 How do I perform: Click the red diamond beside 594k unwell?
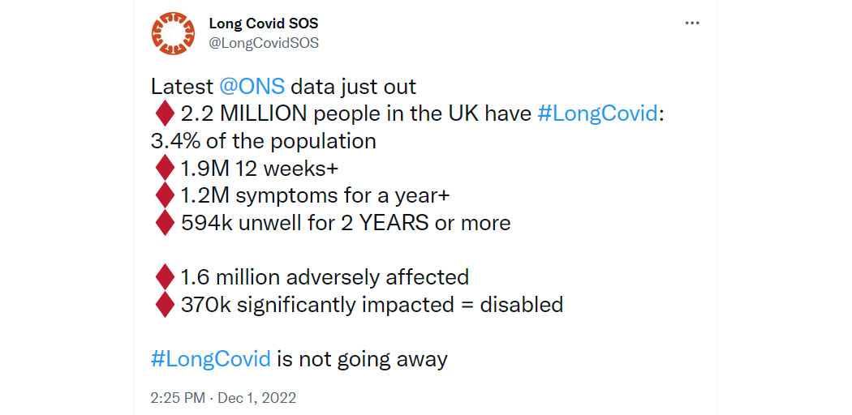pos(165,223)
